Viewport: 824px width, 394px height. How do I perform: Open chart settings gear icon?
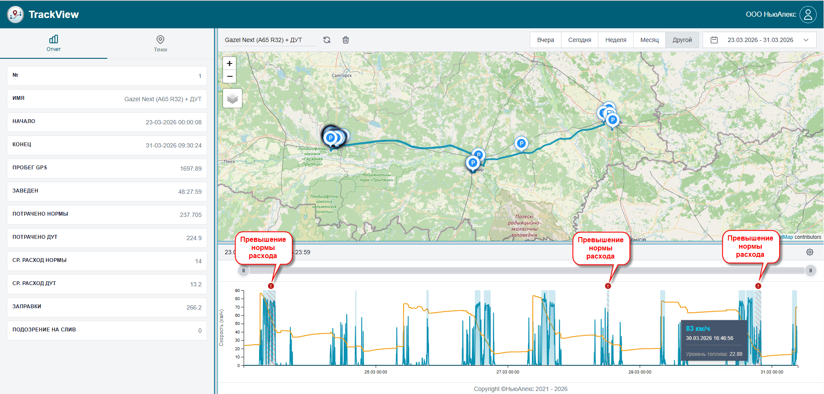pos(809,252)
